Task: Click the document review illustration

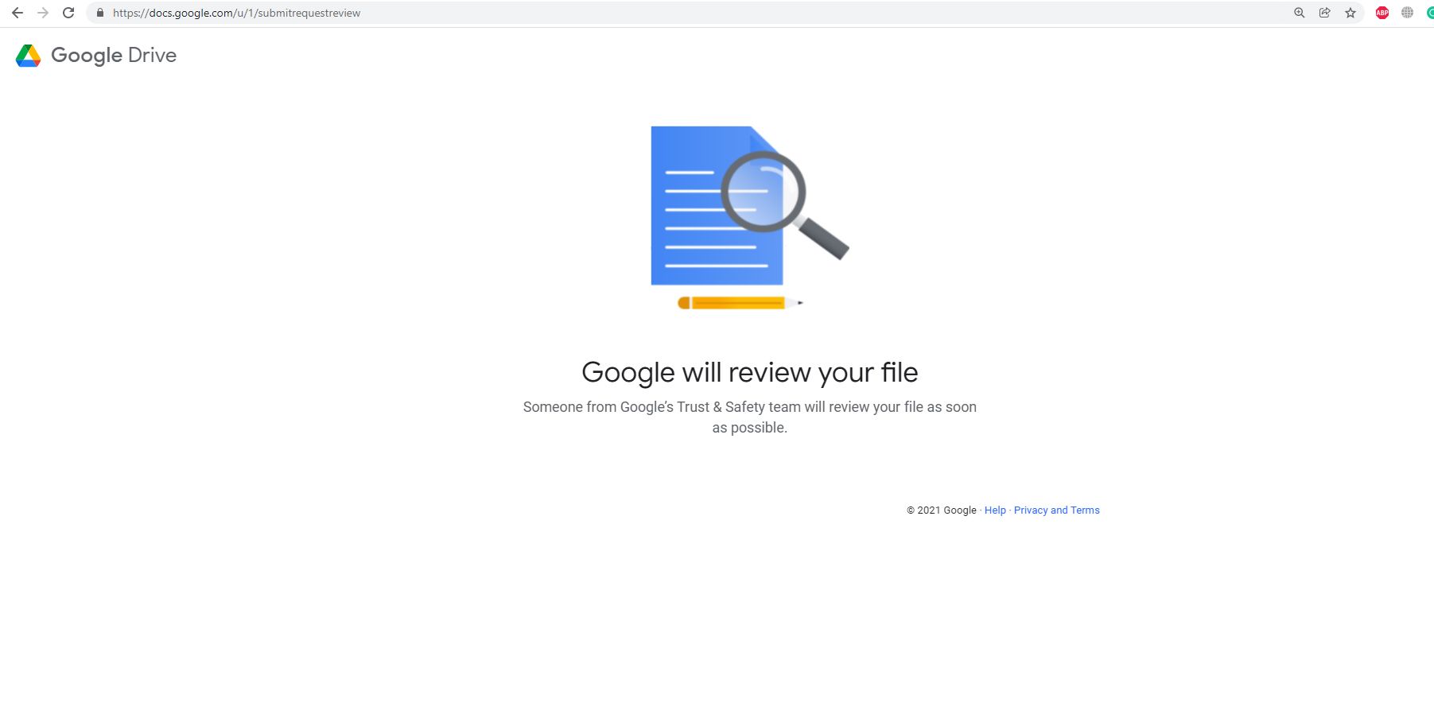Action: coord(750,218)
